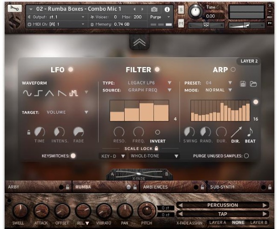Open the Purge dropdown menu

coord(160,17)
